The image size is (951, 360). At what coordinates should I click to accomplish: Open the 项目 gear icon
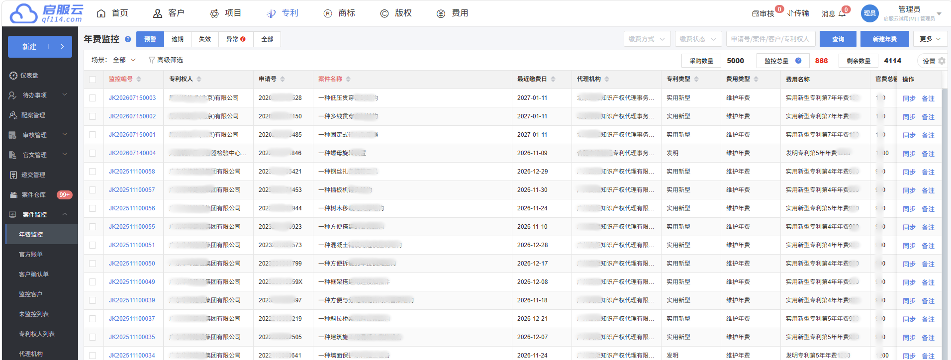tap(214, 13)
